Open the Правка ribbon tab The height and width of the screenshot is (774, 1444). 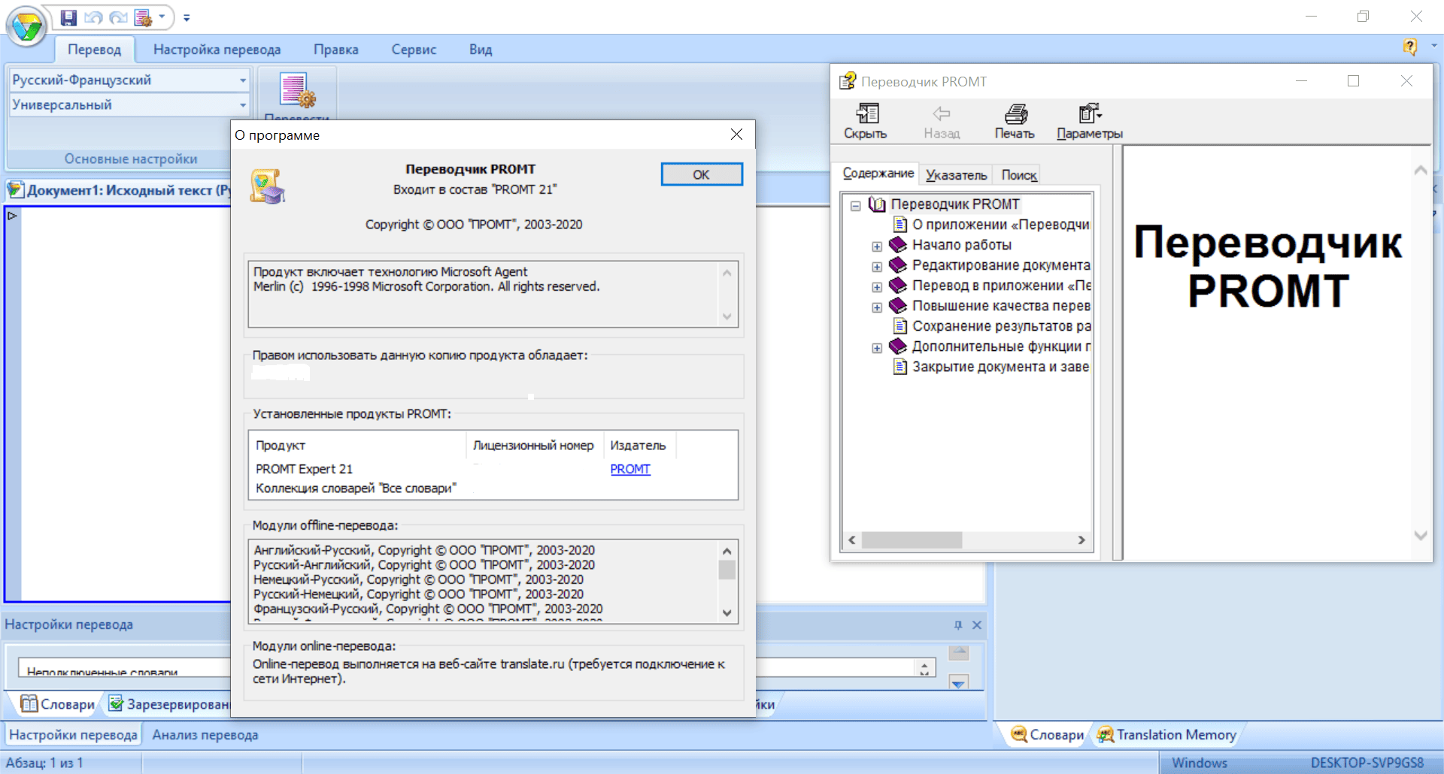click(335, 50)
